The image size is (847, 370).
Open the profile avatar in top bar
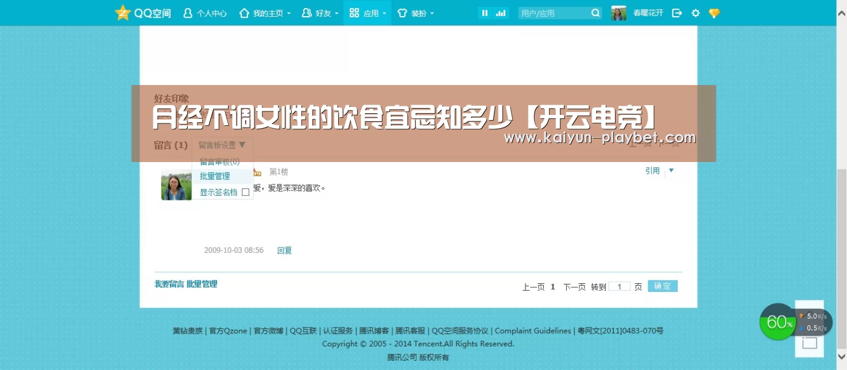tap(618, 13)
